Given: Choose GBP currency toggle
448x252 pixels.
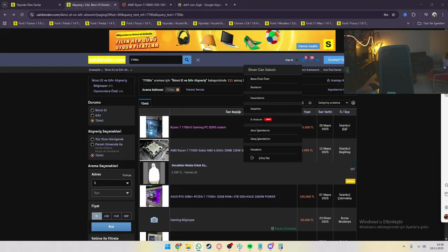Looking at the screenshot, I should [126, 216].
